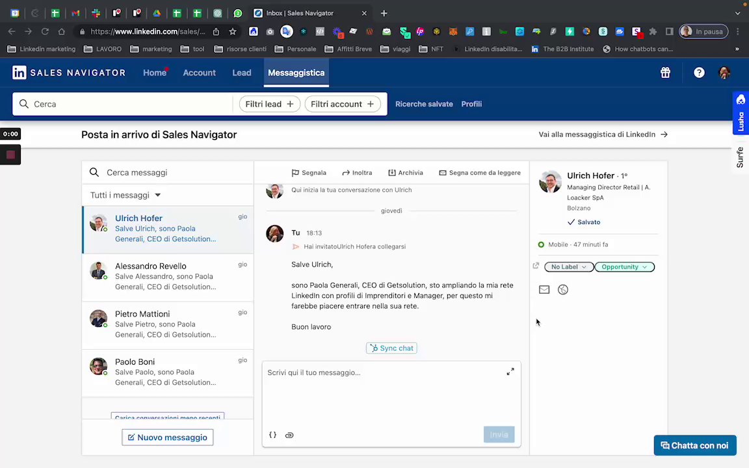Open the profile avatar menu in Sales Navigator header
Screen dimensions: 749x468
pos(724,73)
